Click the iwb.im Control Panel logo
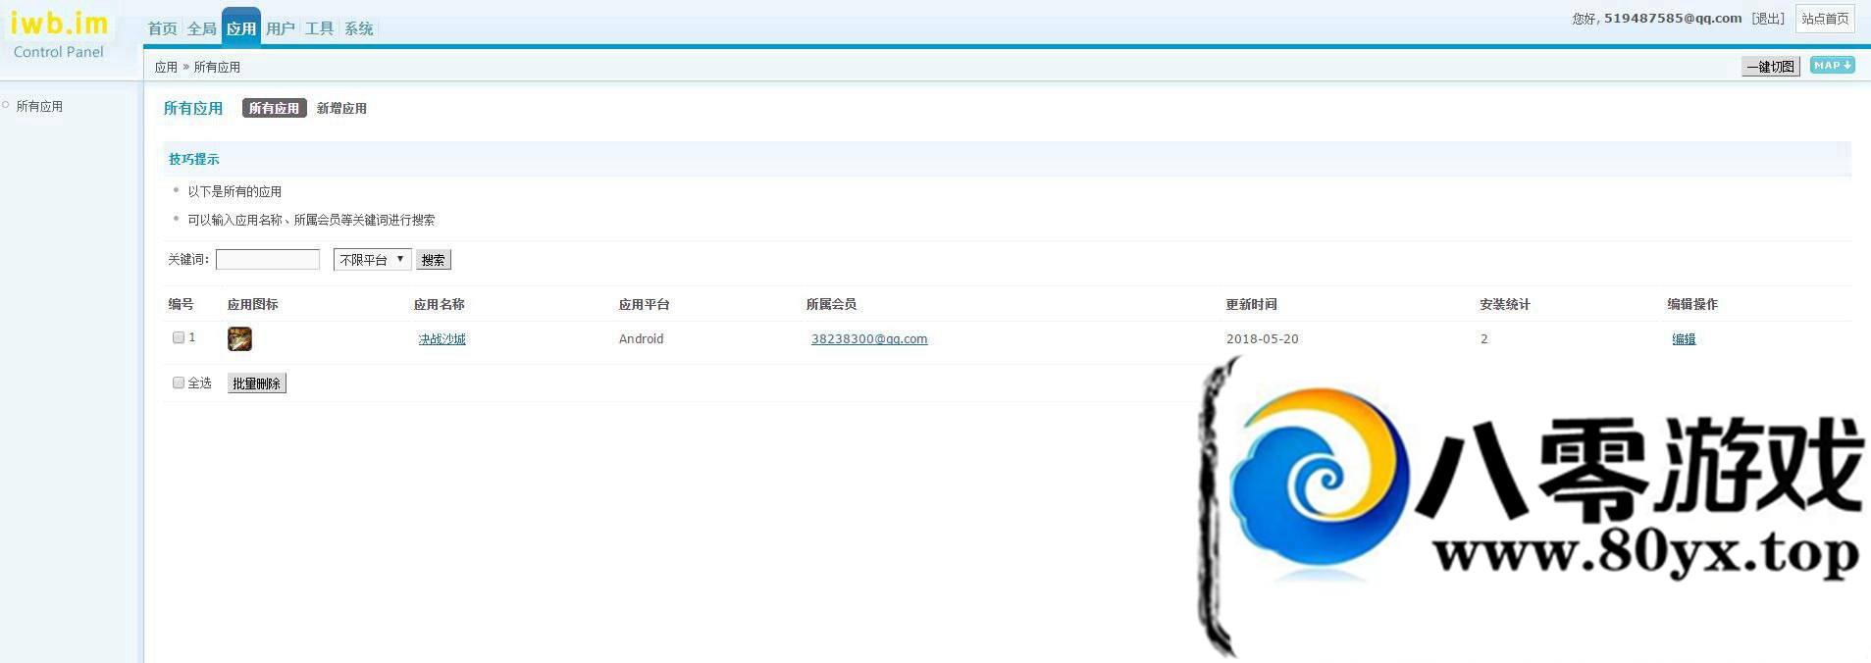Viewport: 1871px width, 663px height. (59, 33)
